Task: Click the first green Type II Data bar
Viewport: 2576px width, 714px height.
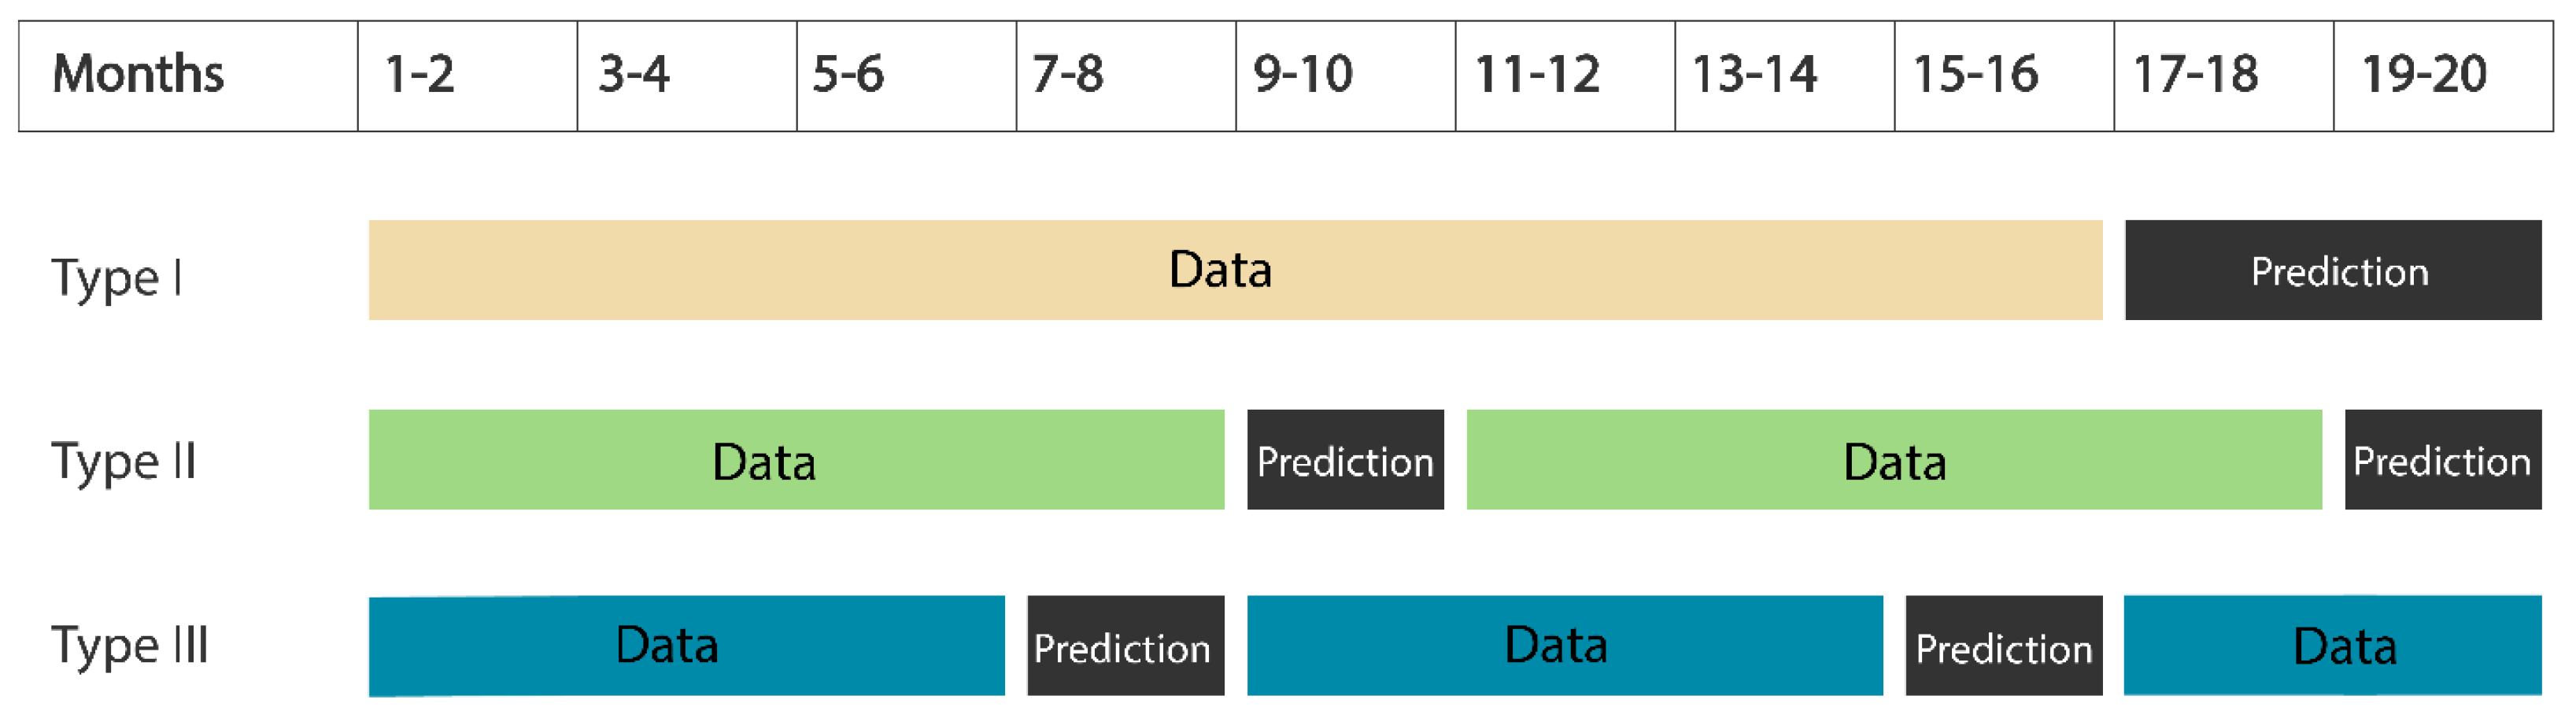Action: [x=796, y=459]
